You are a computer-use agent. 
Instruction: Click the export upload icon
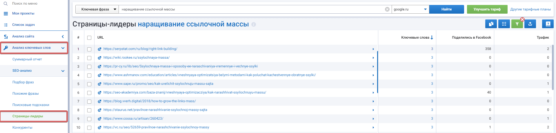click(x=530, y=24)
